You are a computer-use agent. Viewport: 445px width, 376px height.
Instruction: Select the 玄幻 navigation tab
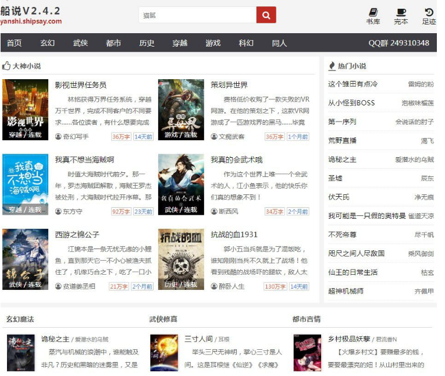(x=47, y=43)
